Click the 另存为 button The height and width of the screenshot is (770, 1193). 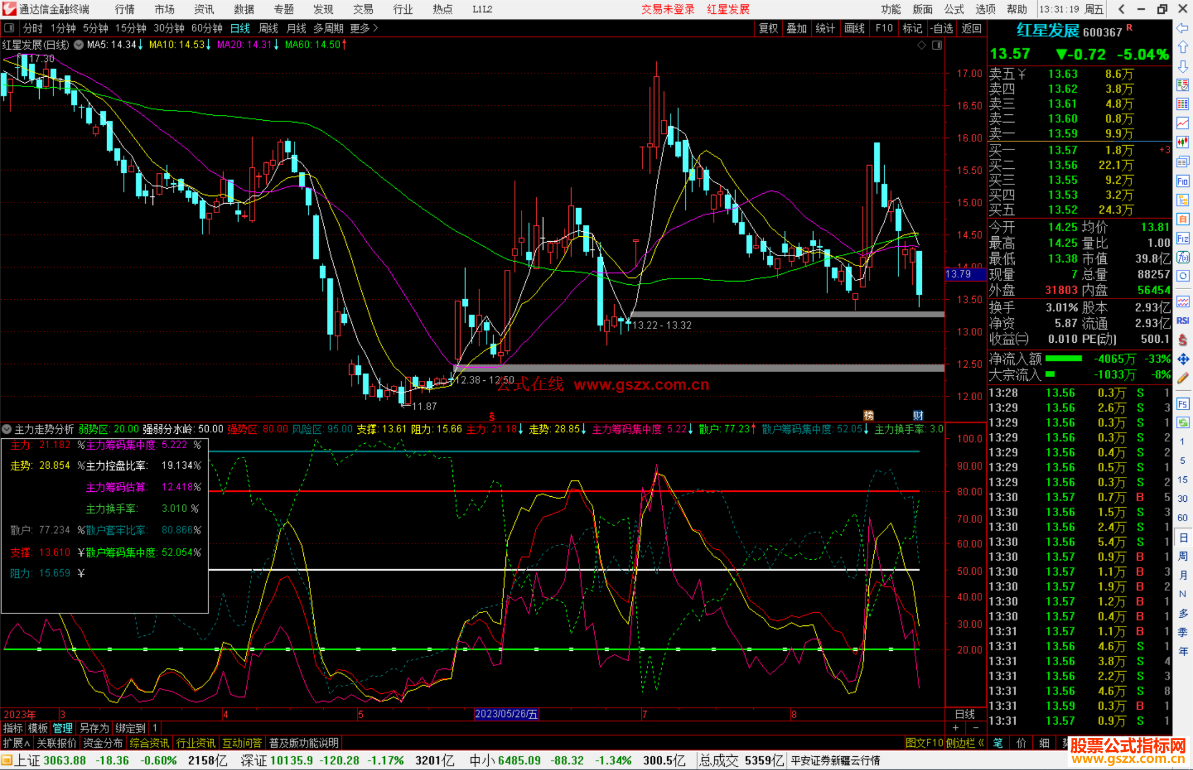tap(94, 728)
